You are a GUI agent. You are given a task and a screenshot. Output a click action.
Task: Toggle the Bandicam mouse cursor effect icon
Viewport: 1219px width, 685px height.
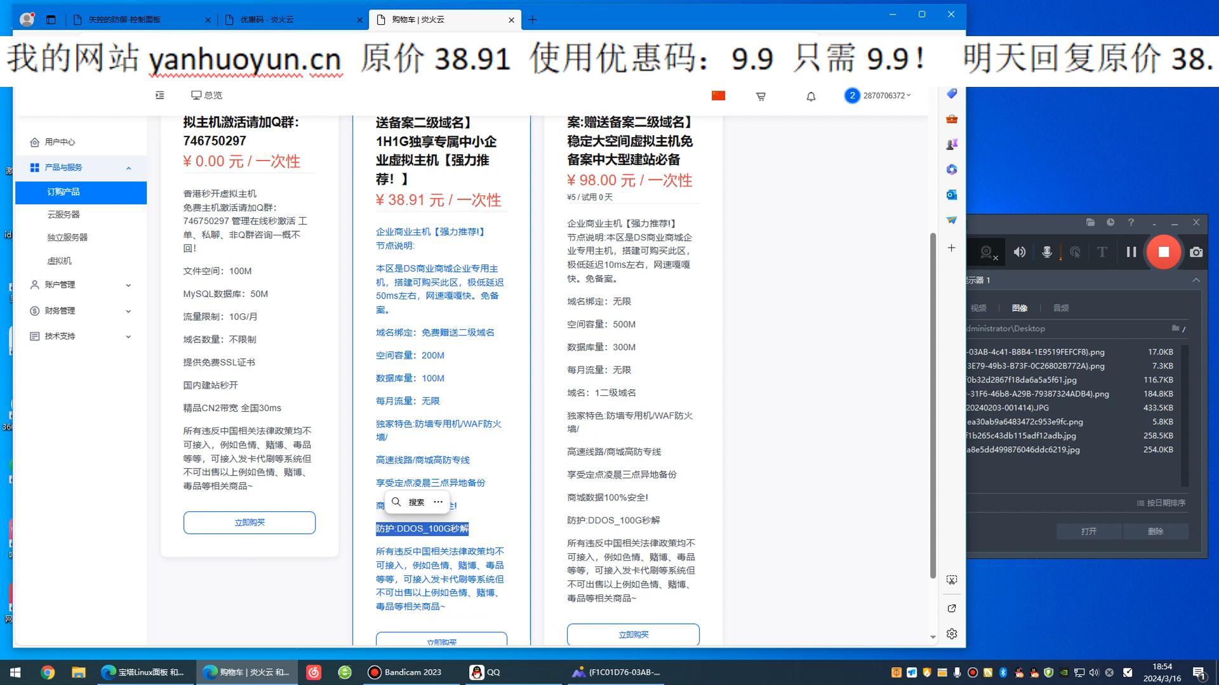pos(1075,252)
